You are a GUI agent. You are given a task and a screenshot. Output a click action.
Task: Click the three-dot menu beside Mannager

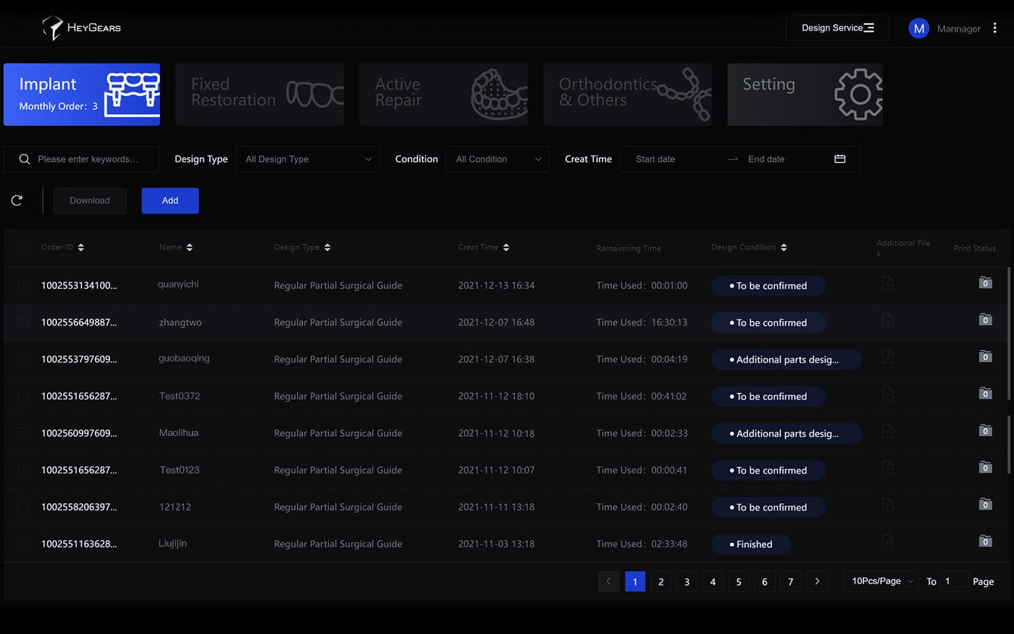994,28
